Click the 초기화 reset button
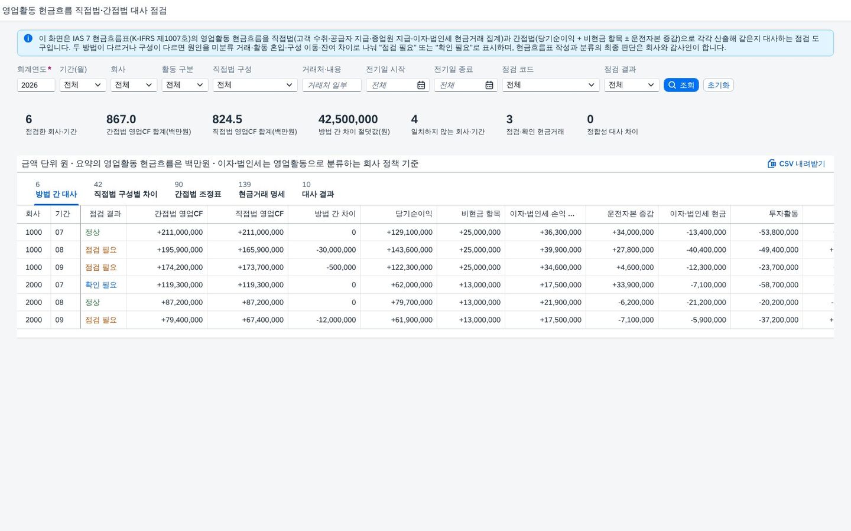 (x=718, y=85)
